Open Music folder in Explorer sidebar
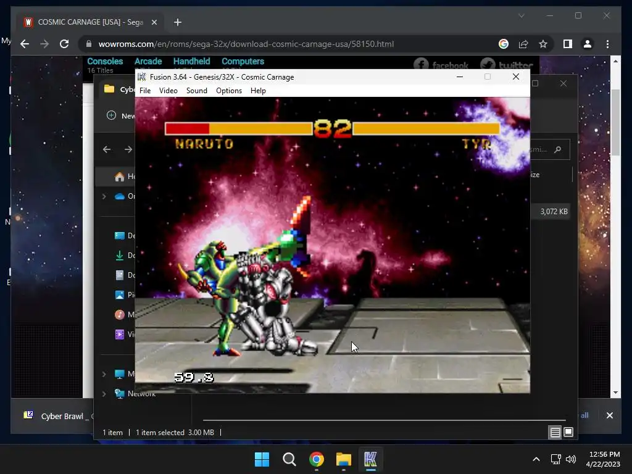The width and height of the screenshot is (632, 474). (124, 315)
